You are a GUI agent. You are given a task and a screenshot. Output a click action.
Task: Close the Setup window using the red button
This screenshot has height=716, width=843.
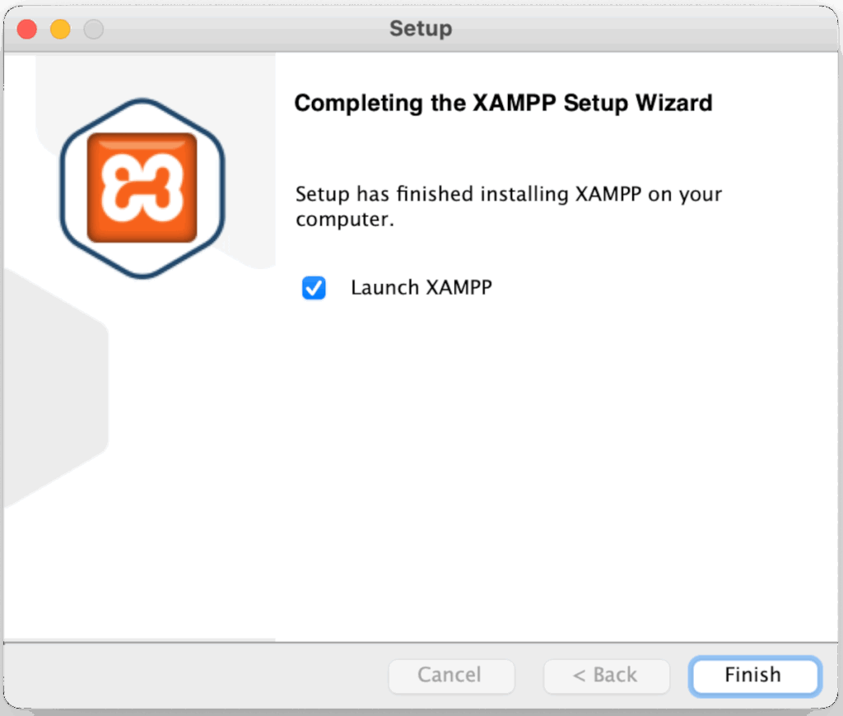pyautogui.click(x=27, y=30)
